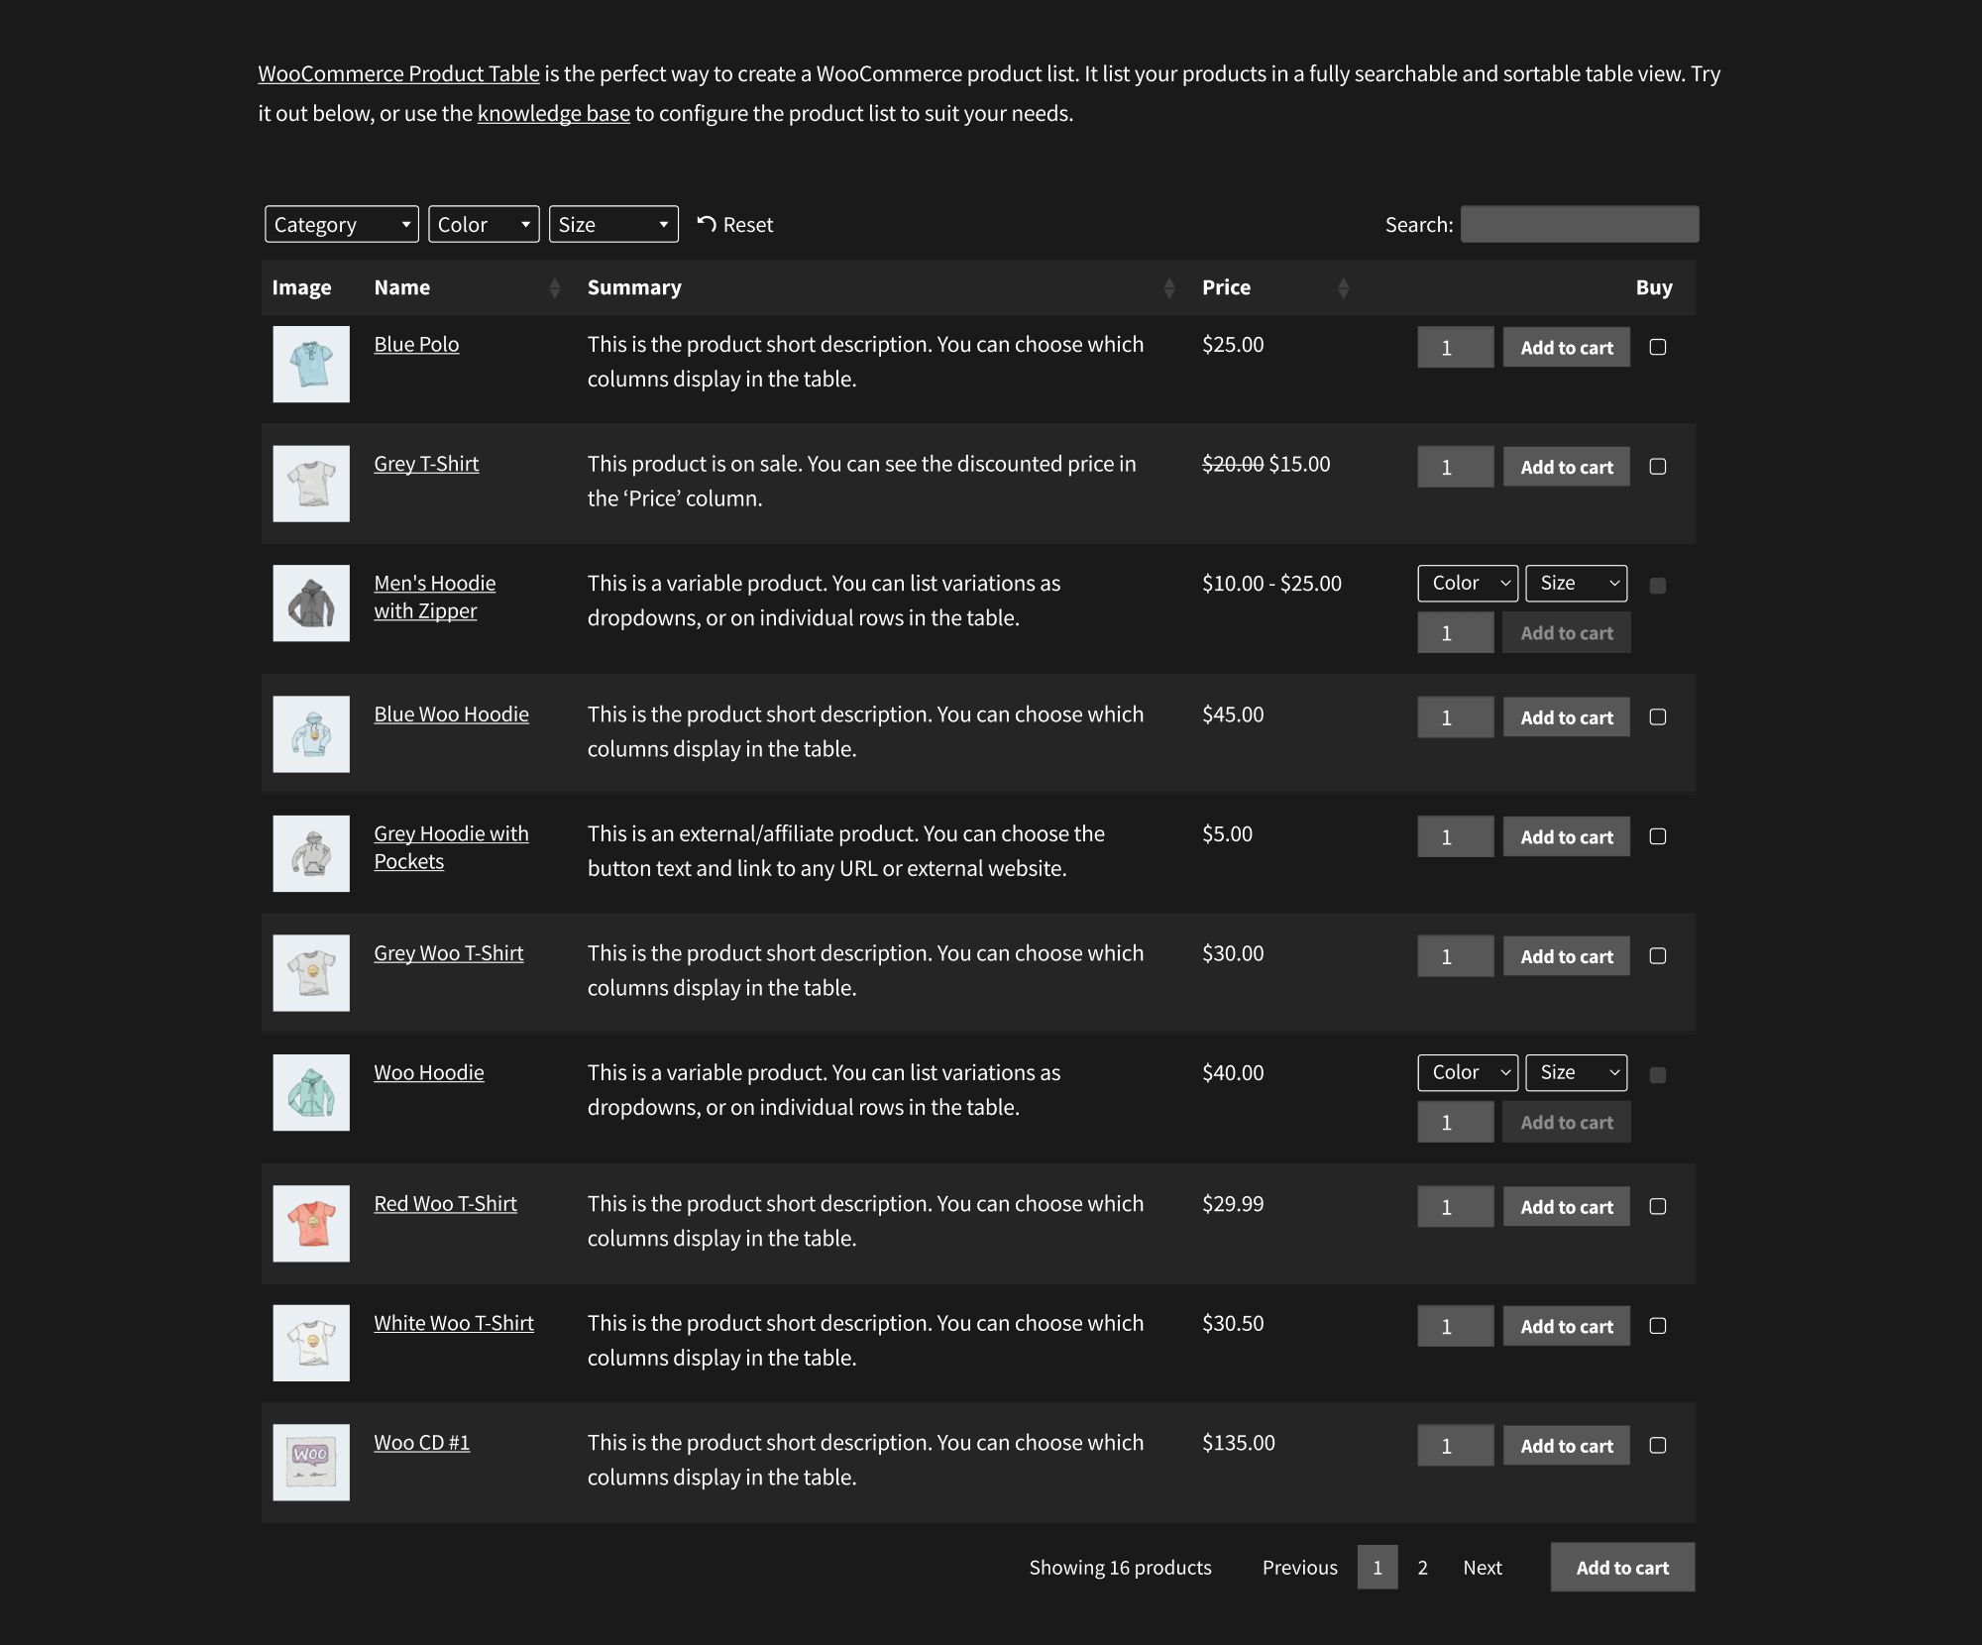Go to page 2 of products

[1422, 1567]
